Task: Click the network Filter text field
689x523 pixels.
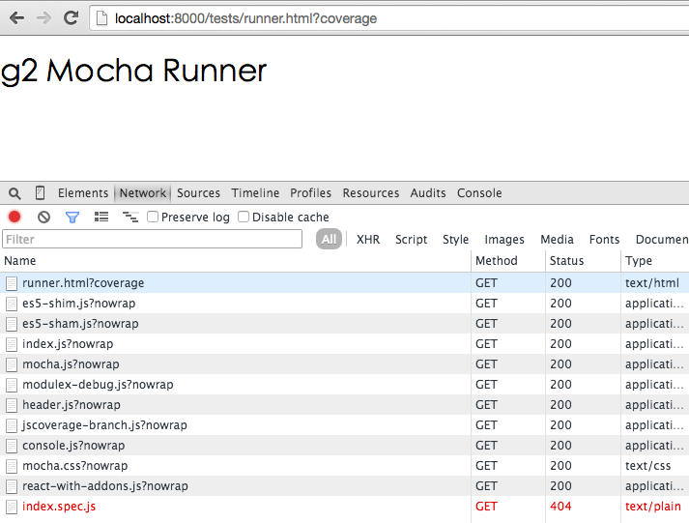Action: 152,239
